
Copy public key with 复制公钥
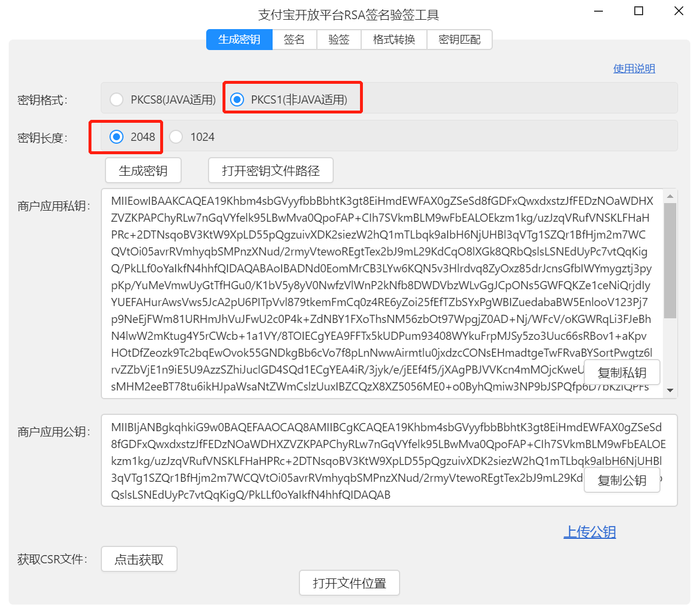[622, 480]
